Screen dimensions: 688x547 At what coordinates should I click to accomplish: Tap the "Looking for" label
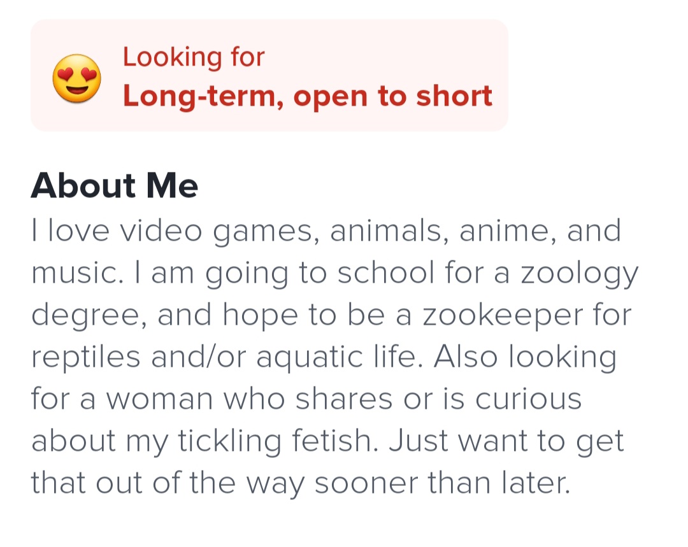coord(193,57)
